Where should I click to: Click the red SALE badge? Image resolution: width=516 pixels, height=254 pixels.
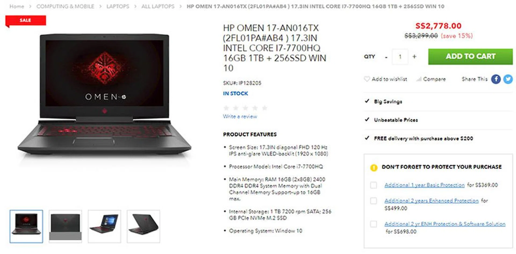(x=26, y=20)
